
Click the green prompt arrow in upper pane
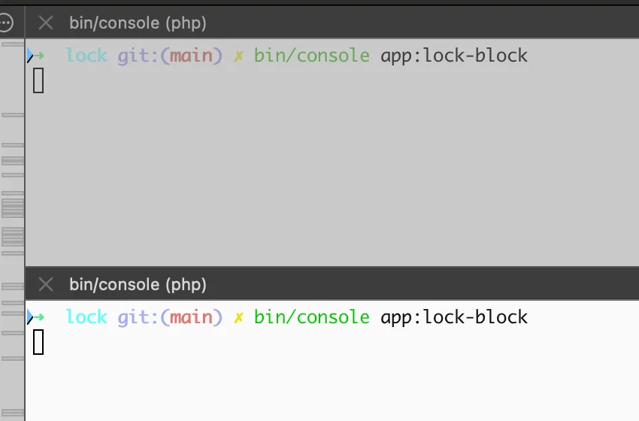pos(38,55)
